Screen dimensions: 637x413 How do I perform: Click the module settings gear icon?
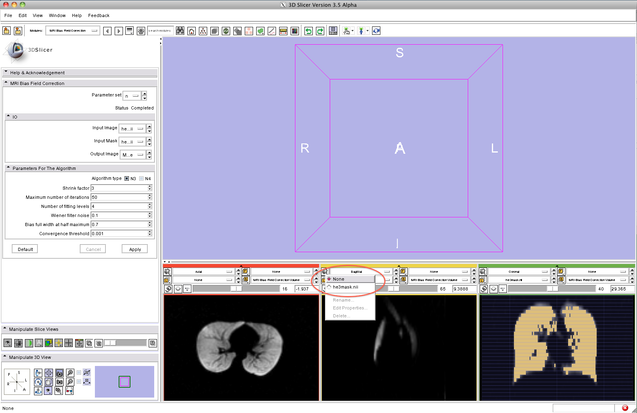(141, 31)
